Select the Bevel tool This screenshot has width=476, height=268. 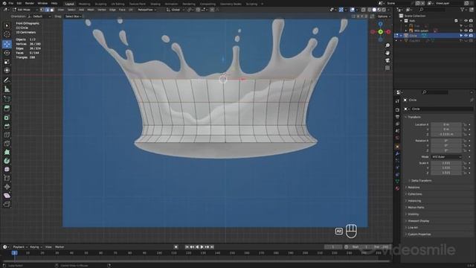(7, 126)
